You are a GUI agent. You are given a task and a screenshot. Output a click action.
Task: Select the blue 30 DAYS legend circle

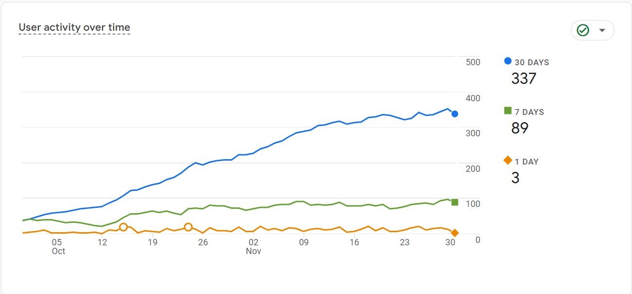[507, 62]
